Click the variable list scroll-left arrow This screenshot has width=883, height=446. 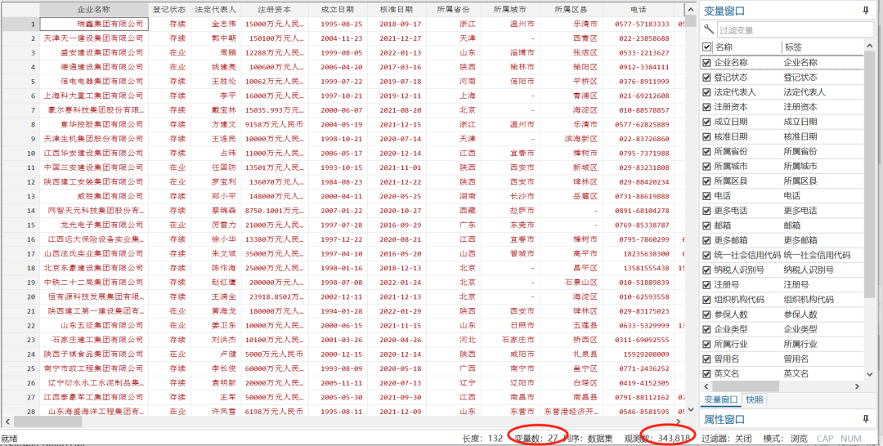[x=706, y=387]
